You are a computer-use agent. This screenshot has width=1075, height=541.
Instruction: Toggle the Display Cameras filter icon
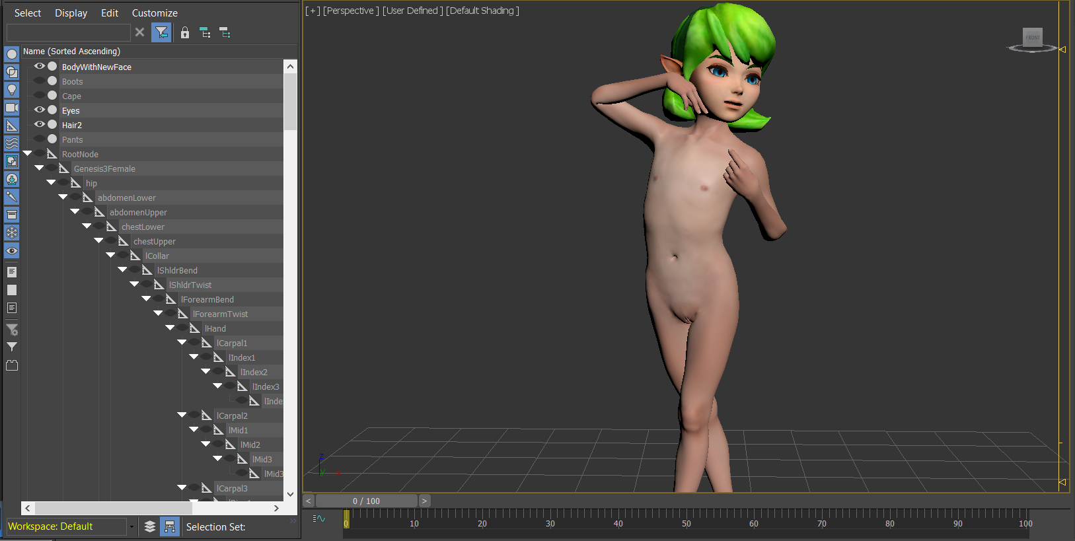coord(12,108)
